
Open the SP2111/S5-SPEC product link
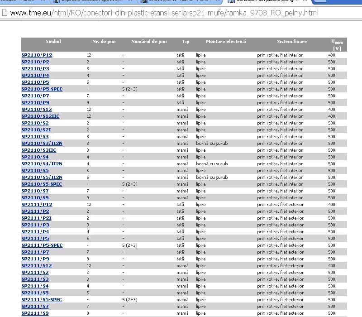point(42,300)
